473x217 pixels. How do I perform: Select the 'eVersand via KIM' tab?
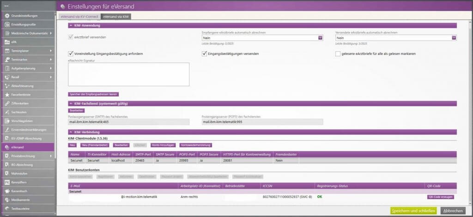116,17
